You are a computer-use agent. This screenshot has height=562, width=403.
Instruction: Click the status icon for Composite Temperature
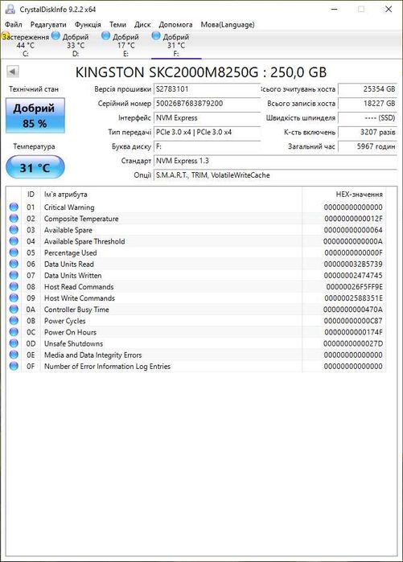coord(14,218)
